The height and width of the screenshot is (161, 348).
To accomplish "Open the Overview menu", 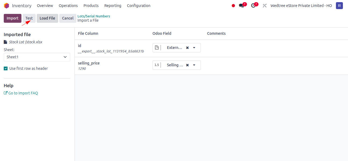I will click(45, 6).
